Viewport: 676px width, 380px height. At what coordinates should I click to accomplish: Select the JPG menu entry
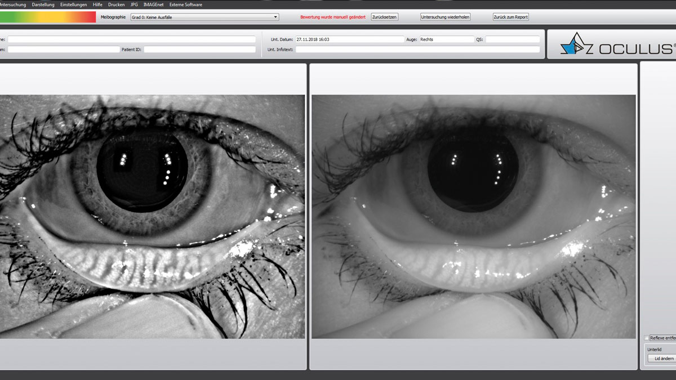[x=134, y=5]
